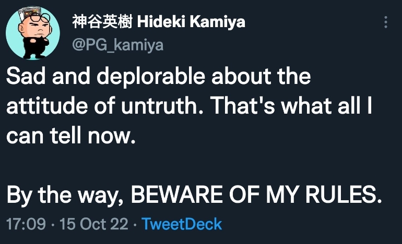Open Hideki Kamiya's cartoon profile avatar
The height and width of the screenshot is (244, 402).
pyautogui.click(x=33, y=33)
